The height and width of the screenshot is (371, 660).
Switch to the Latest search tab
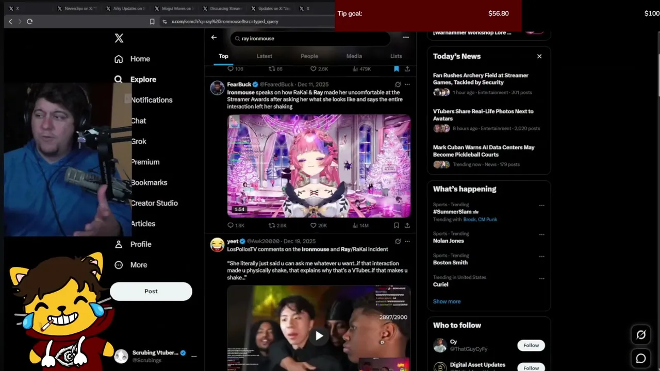tap(265, 56)
